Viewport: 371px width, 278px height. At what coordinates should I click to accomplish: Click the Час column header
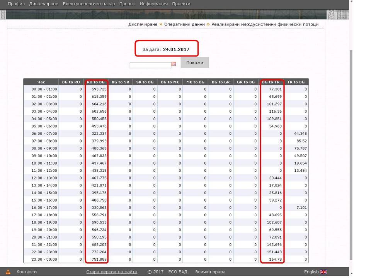pyautogui.click(x=41, y=82)
